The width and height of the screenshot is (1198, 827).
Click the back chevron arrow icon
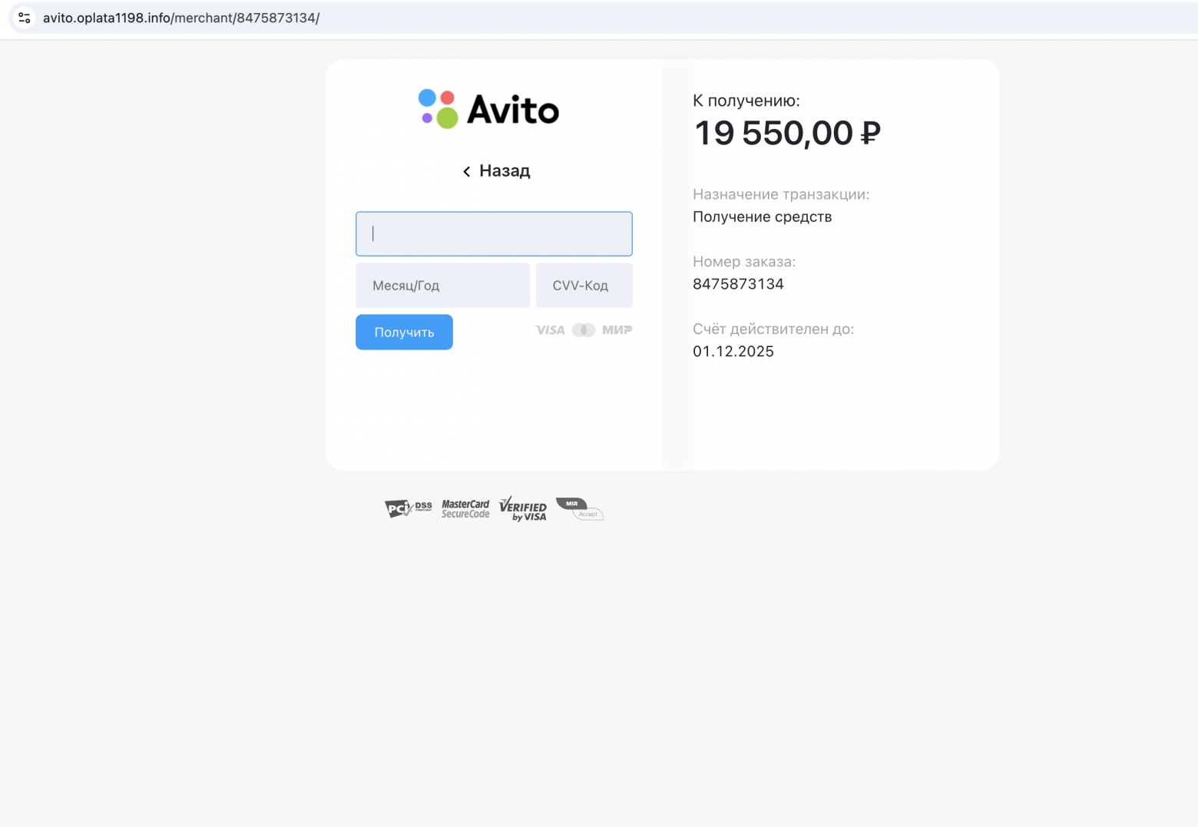[466, 171]
